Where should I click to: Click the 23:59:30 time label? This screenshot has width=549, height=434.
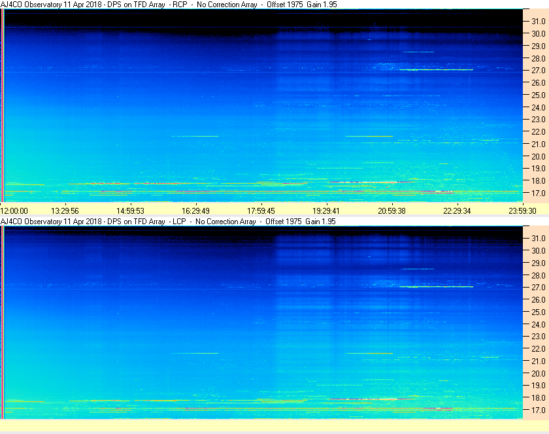click(522, 211)
